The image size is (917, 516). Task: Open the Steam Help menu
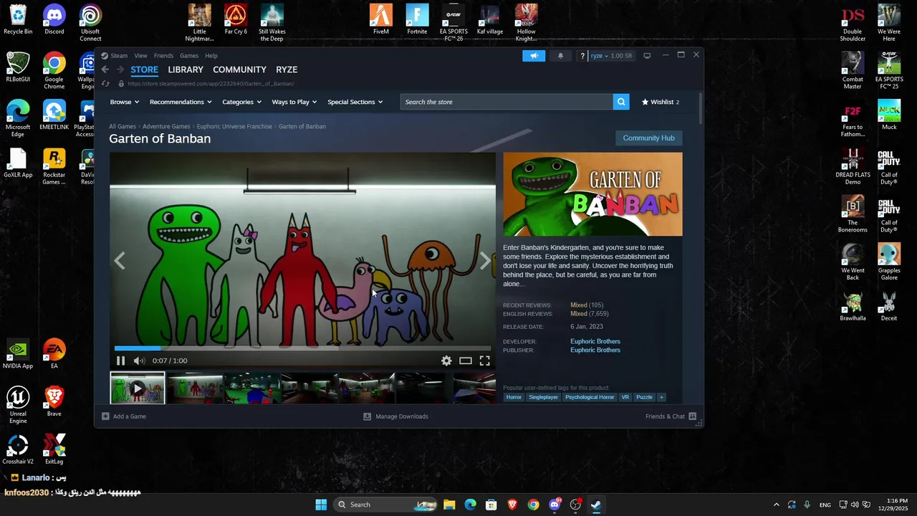pos(211,56)
